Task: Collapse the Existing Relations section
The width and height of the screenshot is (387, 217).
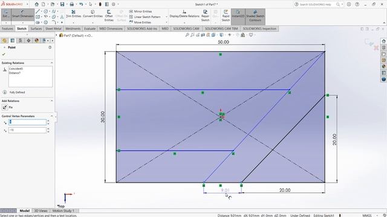Action: coord(51,63)
